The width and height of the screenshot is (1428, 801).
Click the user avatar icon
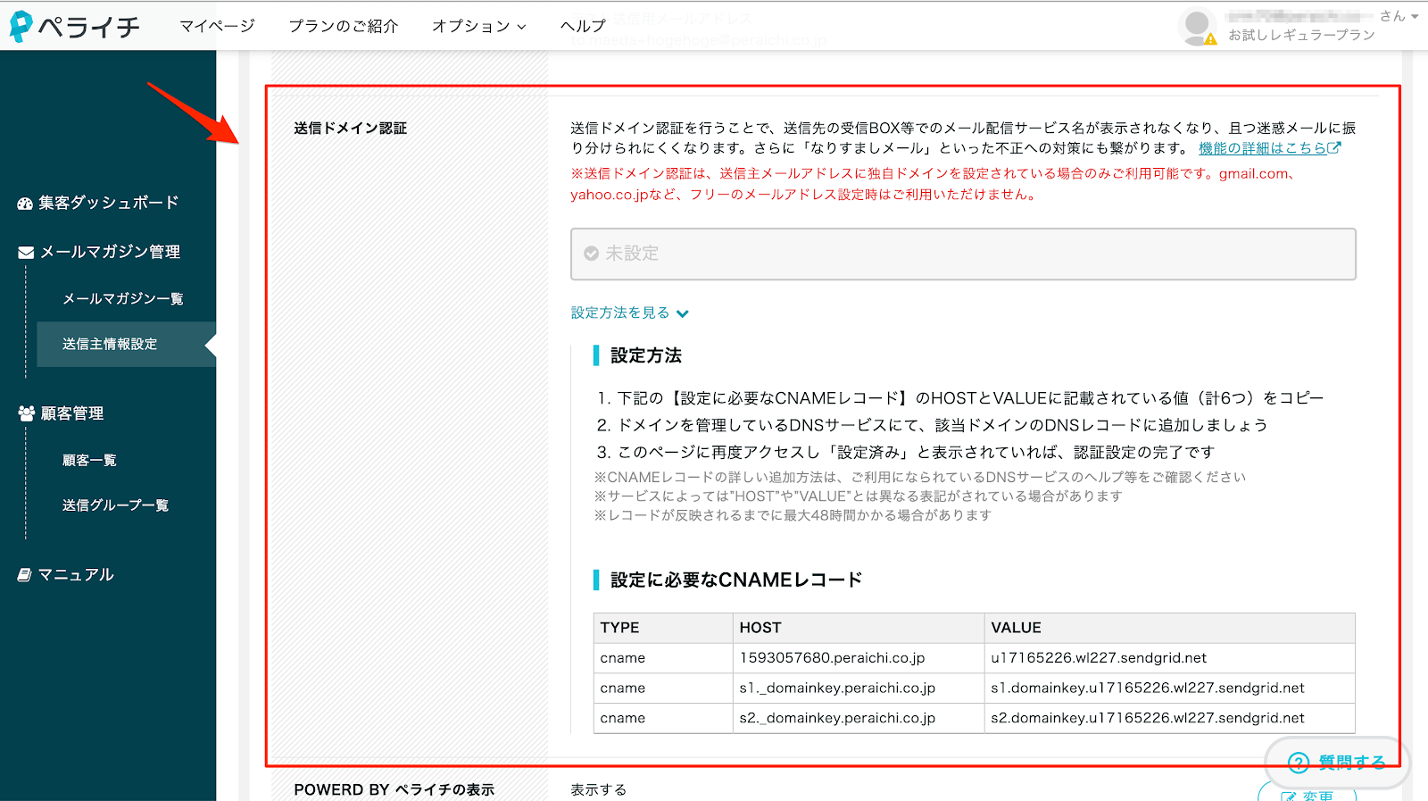1197,27
